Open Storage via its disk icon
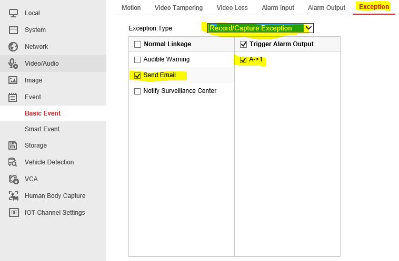 [14, 145]
